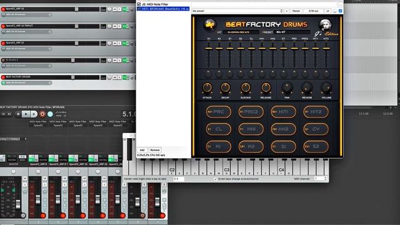Image resolution: width=400 pixels, height=225 pixels.
Task: Click the portrait icon above G's Edition
Action: (325, 25)
